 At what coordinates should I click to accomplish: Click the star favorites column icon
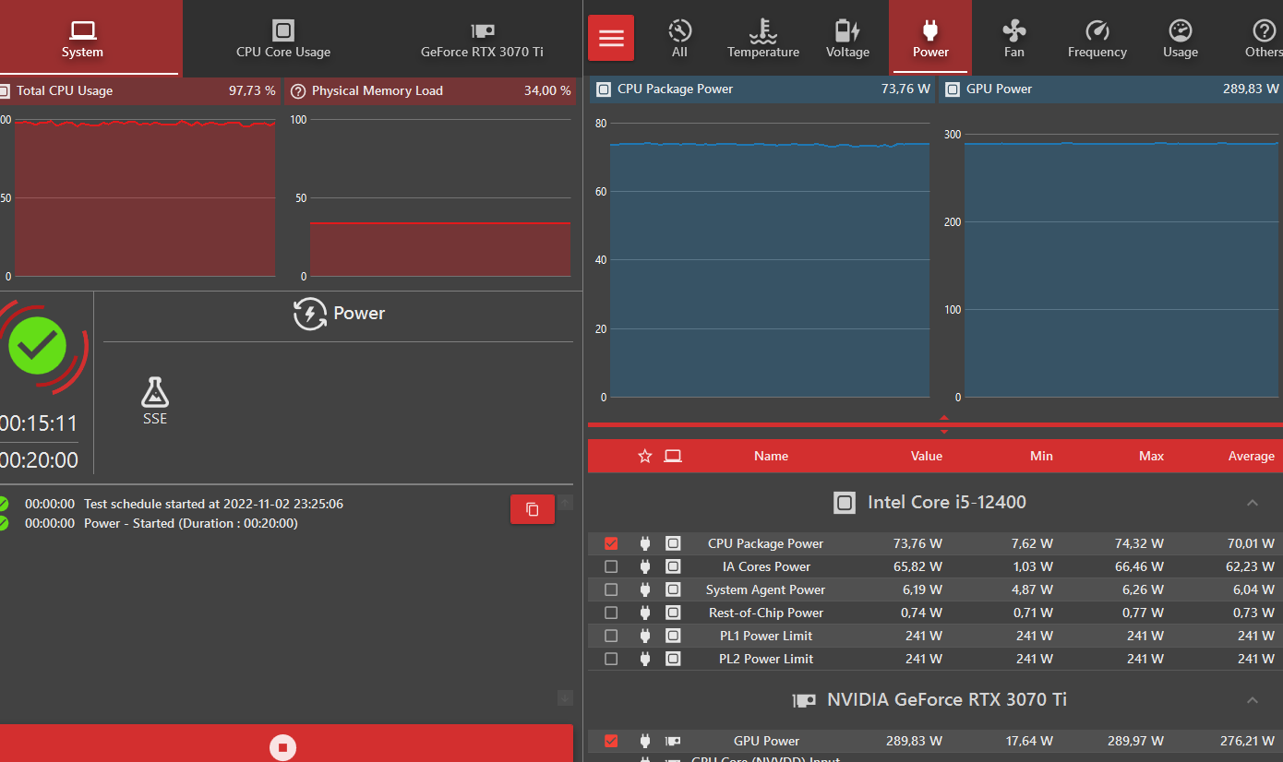(645, 456)
